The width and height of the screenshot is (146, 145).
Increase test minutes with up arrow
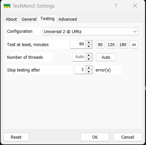pyautogui.click(x=89, y=42)
